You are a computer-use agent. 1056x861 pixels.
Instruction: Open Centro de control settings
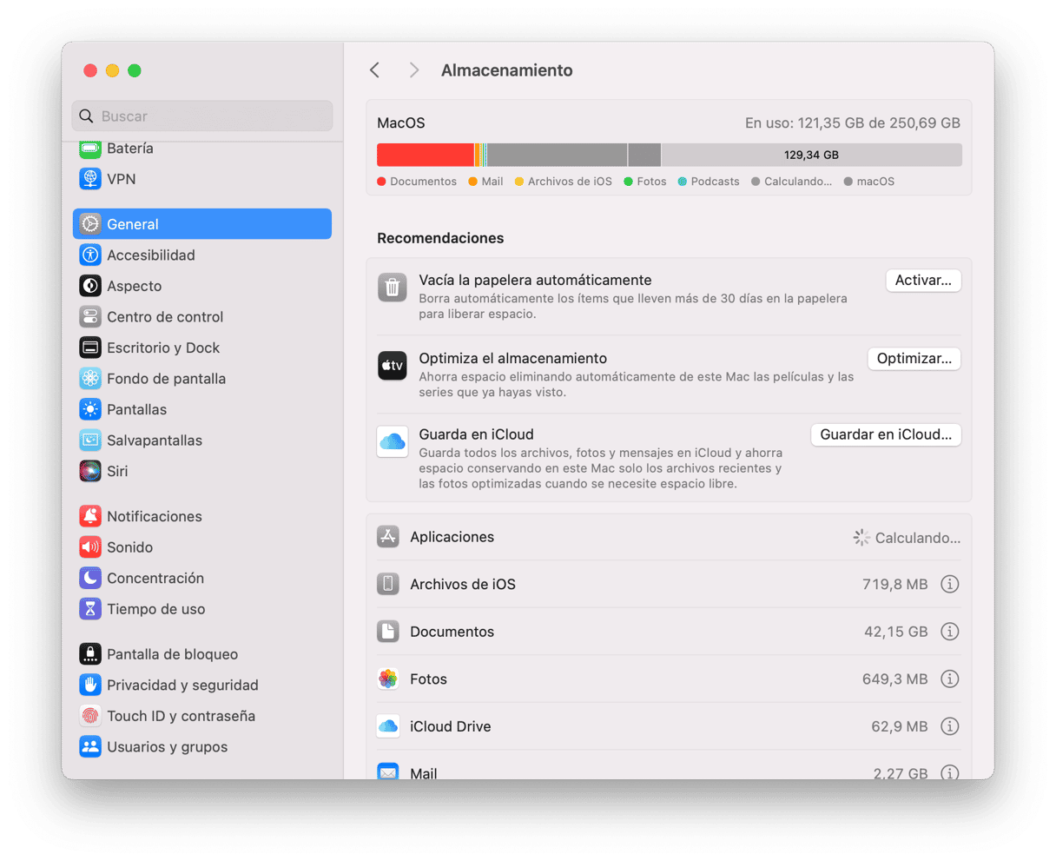(x=164, y=317)
